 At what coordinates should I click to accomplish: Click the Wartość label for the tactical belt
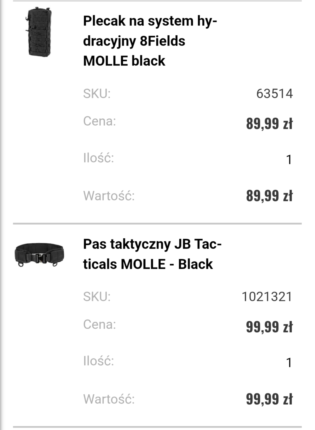(109, 399)
